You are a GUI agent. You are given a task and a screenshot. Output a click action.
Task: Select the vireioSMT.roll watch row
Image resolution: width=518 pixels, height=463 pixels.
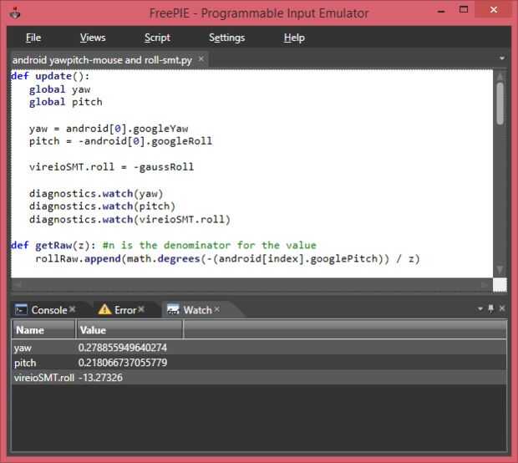pos(259,378)
